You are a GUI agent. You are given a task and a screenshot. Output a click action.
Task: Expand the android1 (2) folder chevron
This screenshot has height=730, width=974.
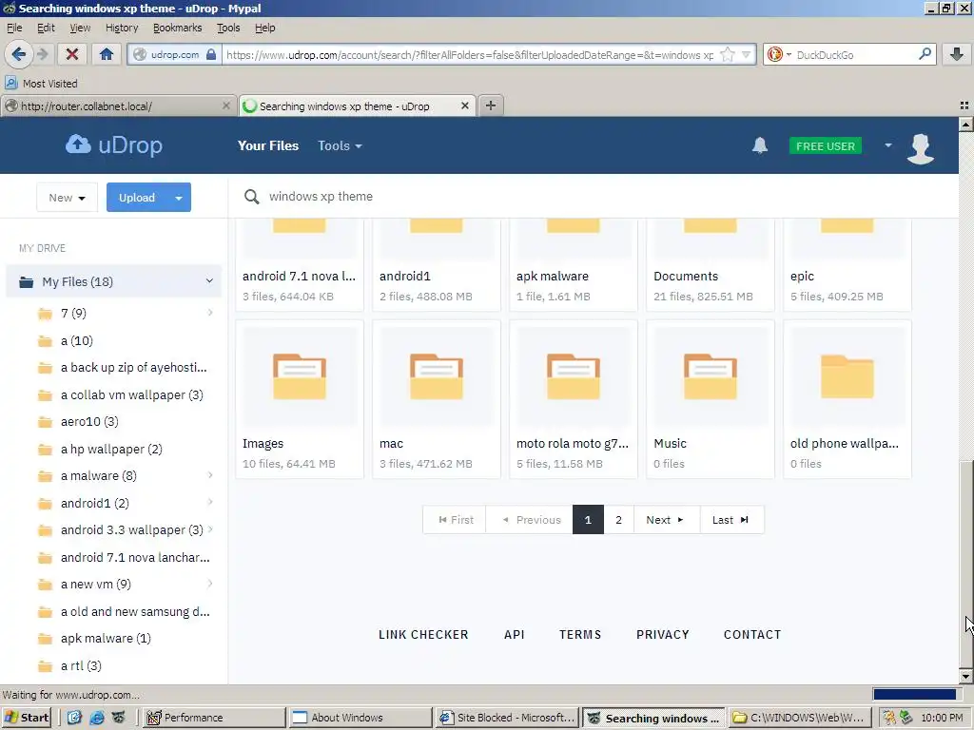point(210,502)
